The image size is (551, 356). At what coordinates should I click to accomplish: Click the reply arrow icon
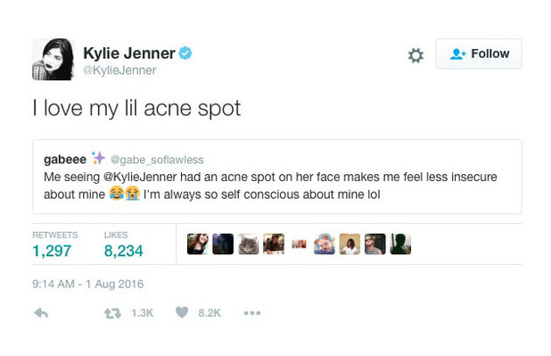41,313
